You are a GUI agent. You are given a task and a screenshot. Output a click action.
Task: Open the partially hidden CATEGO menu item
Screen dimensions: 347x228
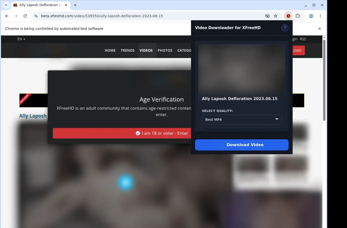click(x=184, y=50)
